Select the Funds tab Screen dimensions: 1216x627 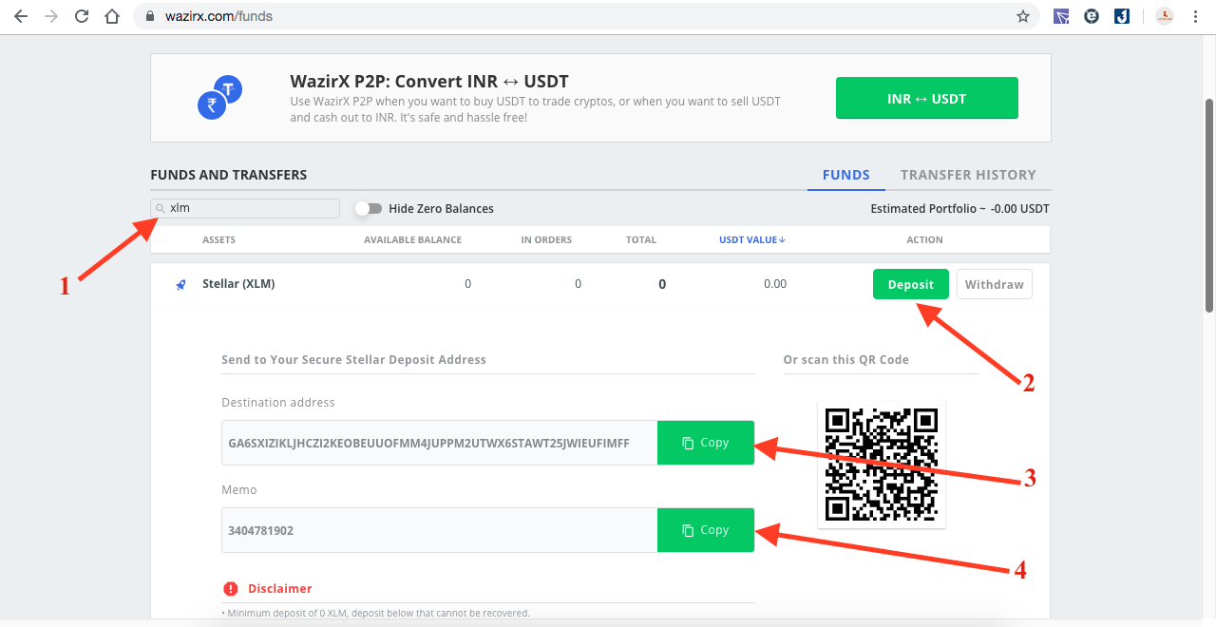(x=845, y=175)
